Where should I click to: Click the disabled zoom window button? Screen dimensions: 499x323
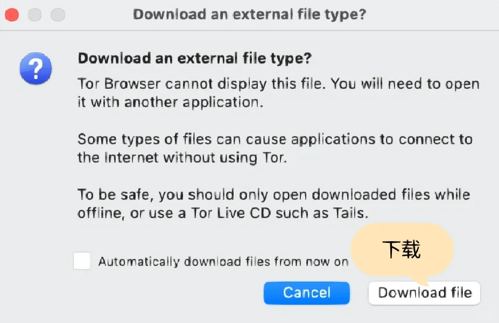pyautogui.click(x=58, y=15)
